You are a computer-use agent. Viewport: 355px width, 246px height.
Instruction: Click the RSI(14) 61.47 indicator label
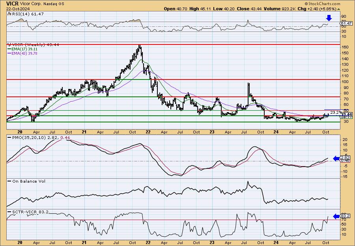(27, 14)
